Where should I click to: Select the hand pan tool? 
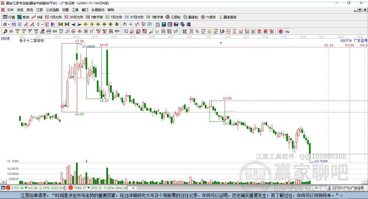click(x=125, y=24)
